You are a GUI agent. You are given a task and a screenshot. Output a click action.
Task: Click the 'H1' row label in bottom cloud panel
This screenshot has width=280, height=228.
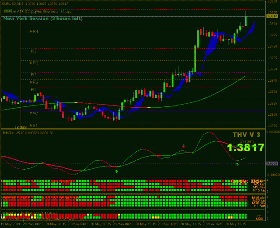click(259, 216)
